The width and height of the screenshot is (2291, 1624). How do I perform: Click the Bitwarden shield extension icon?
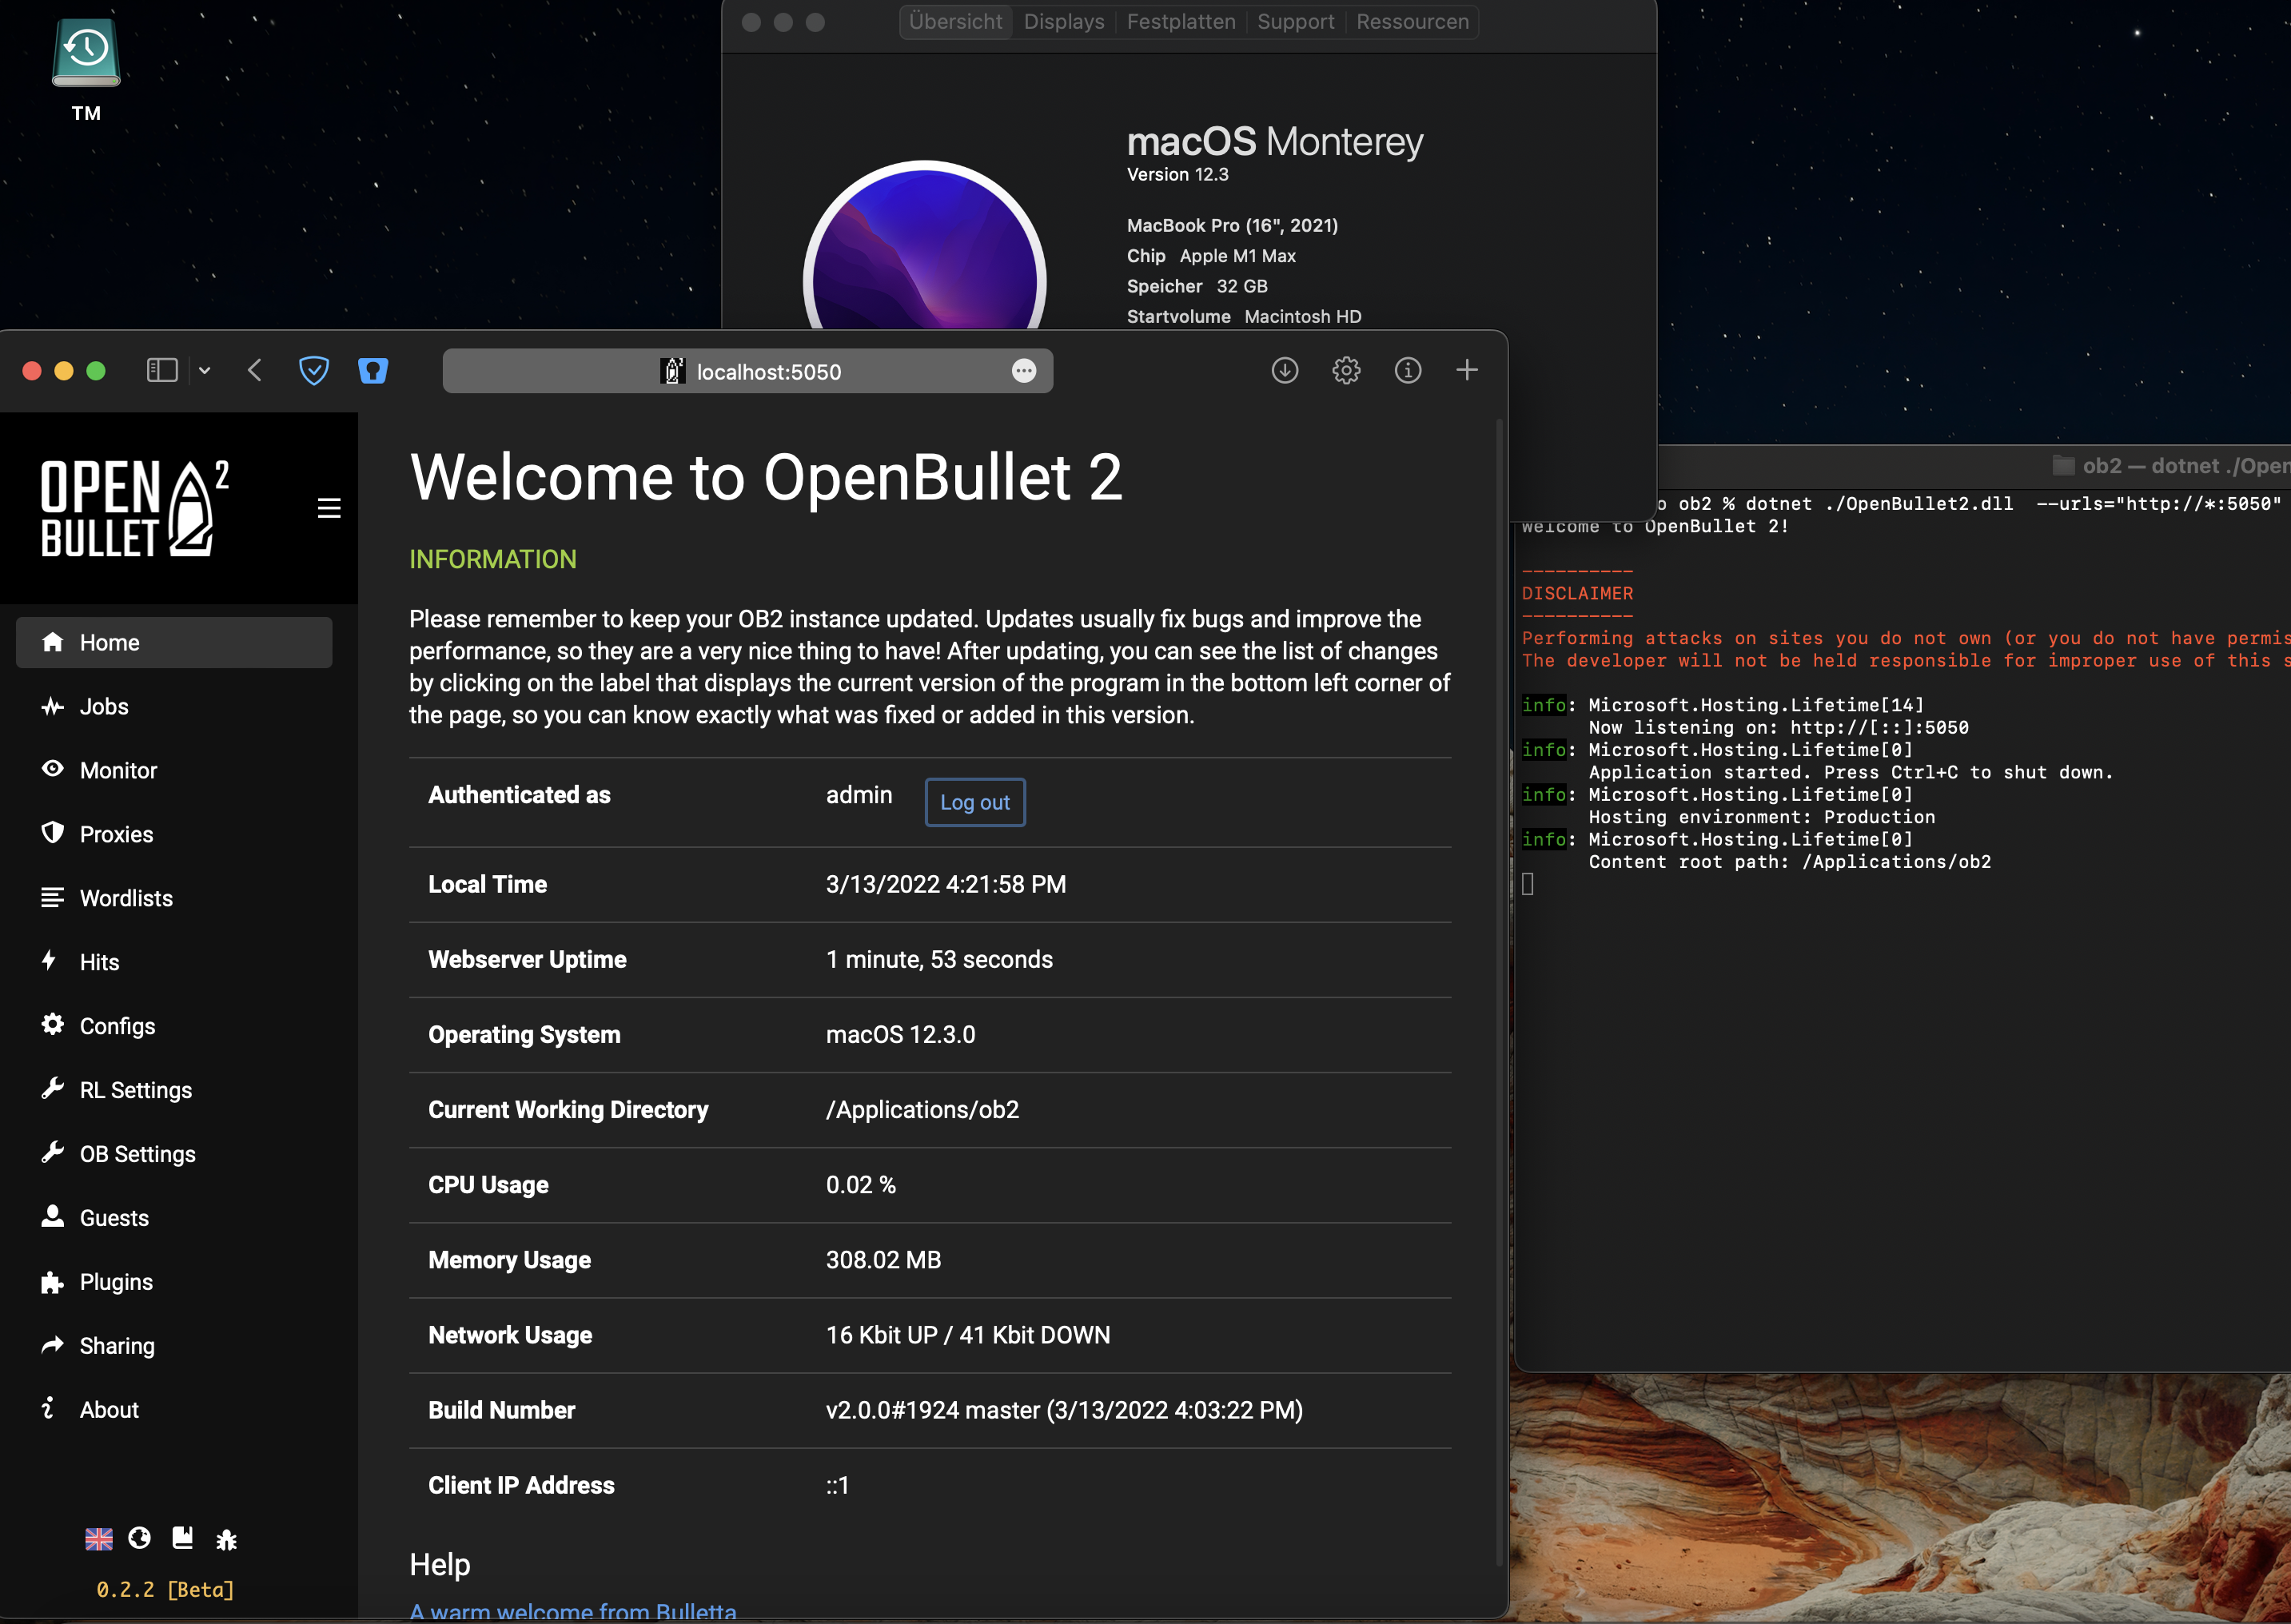pos(373,371)
